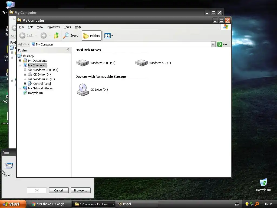Screen dimensions: 277x208
Task: Click Cancel in the Run dialog
Action: (x=59, y=190)
